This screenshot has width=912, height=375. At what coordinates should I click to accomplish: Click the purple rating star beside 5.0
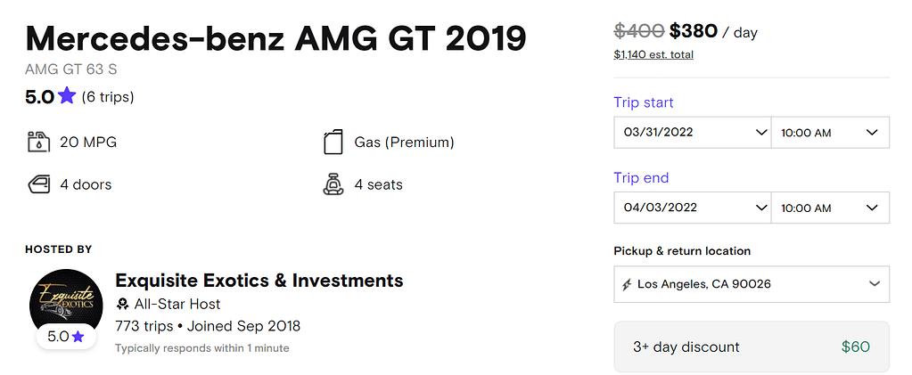(67, 95)
